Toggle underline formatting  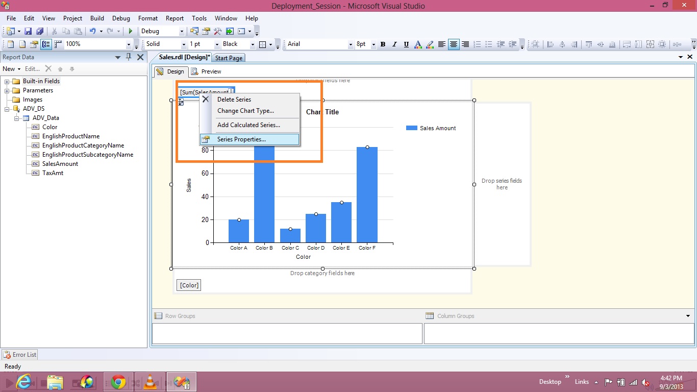pyautogui.click(x=406, y=44)
